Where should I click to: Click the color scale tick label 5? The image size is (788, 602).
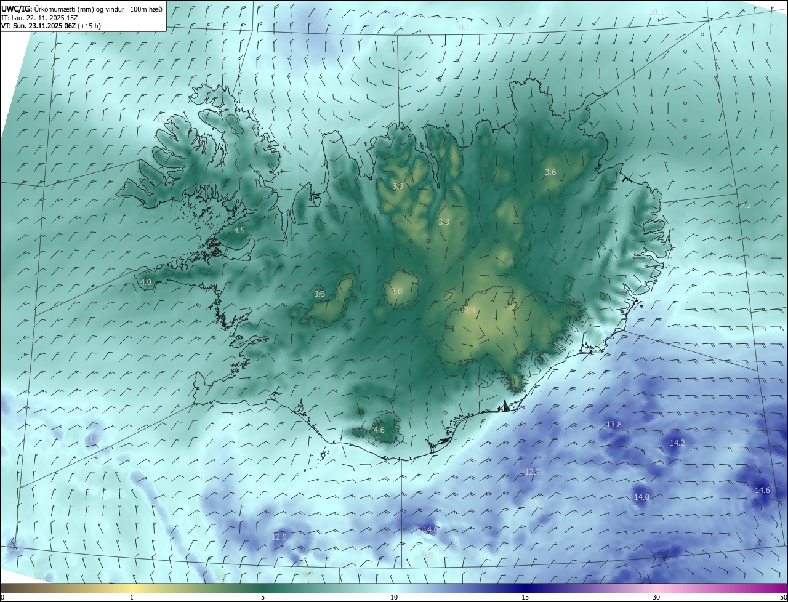point(263,597)
